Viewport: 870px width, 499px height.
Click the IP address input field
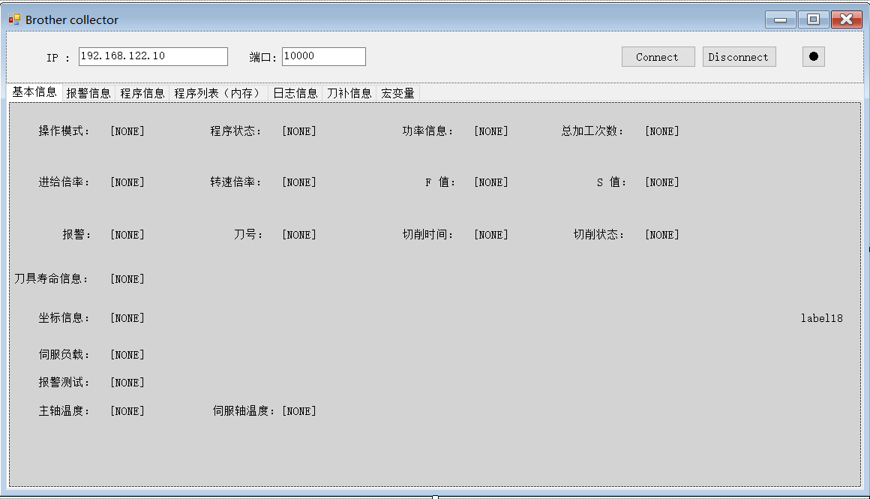pyautogui.click(x=152, y=56)
